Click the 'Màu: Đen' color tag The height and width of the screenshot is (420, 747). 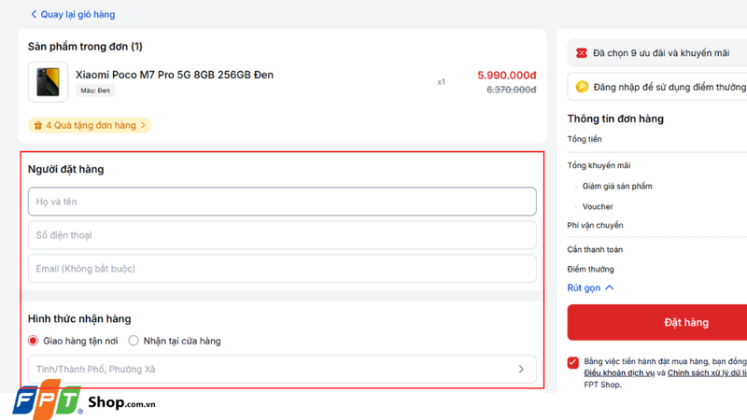point(95,91)
